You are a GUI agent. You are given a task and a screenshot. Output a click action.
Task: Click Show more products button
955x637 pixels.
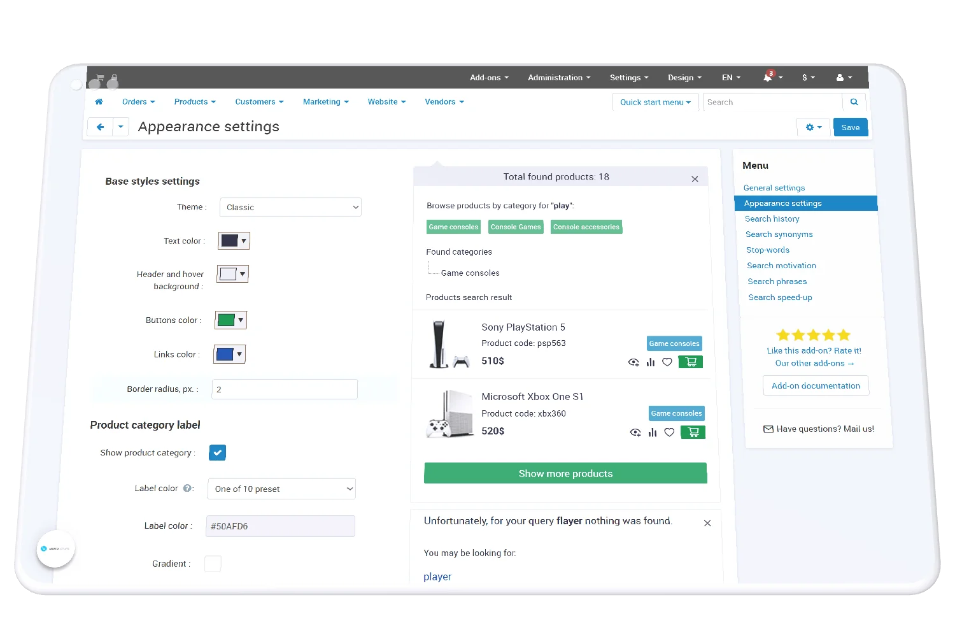[565, 473]
